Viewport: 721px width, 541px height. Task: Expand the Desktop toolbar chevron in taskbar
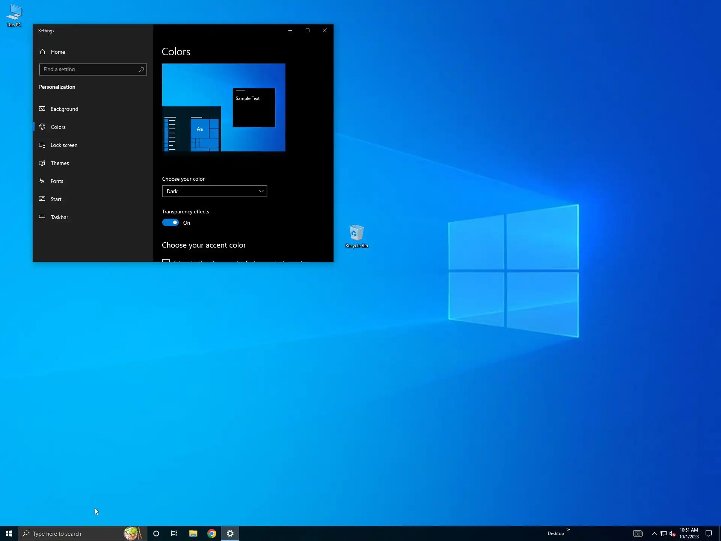(x=568, y=530)
